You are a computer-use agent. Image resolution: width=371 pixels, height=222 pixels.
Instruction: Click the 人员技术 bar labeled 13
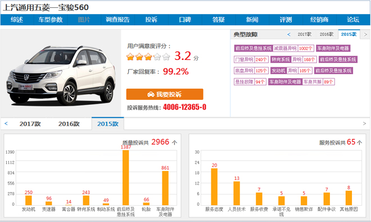click(237, 193)
